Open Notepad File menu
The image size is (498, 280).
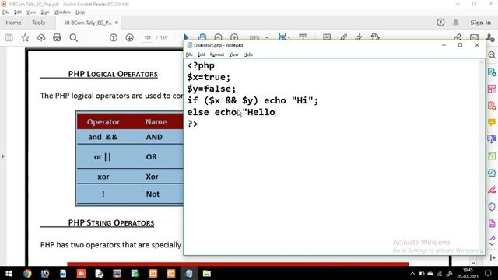coord(189,54)
